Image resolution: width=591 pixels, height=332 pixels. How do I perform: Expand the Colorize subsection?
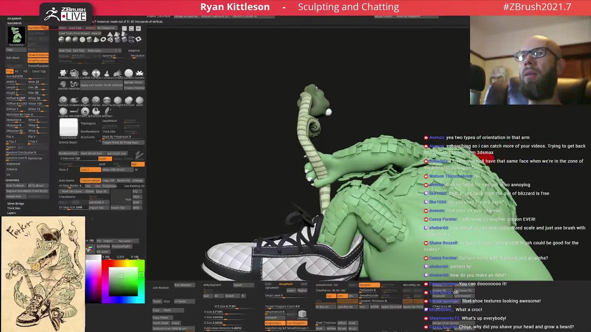click(x=12, y=169)
